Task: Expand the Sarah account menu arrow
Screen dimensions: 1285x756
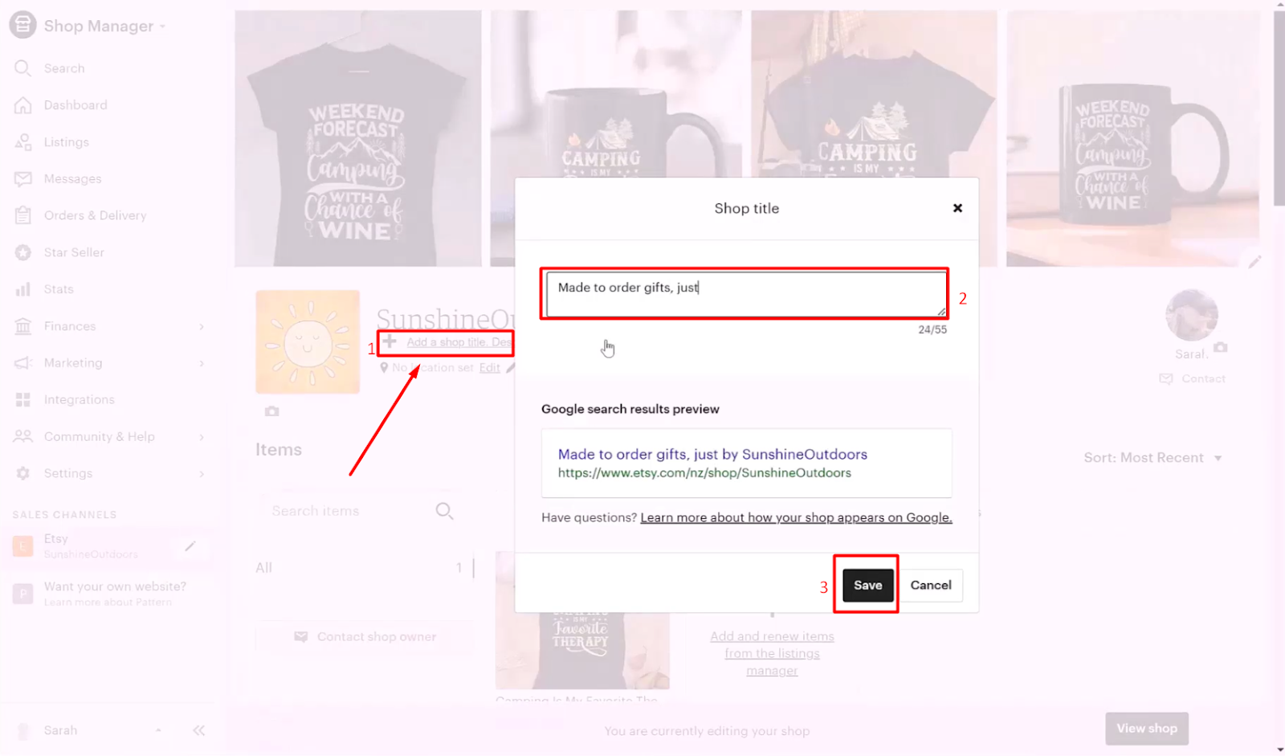Action: 158,730
